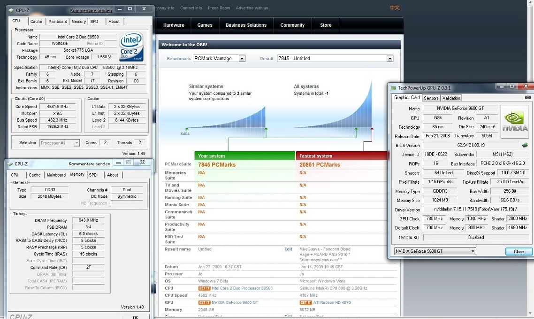The width and height of the screenshot is (534, 319).
Task: Click the GPU-Z BIOS Version 62.94.21.00.19 field
Action: pyautogui.click(x=471, y=145)
